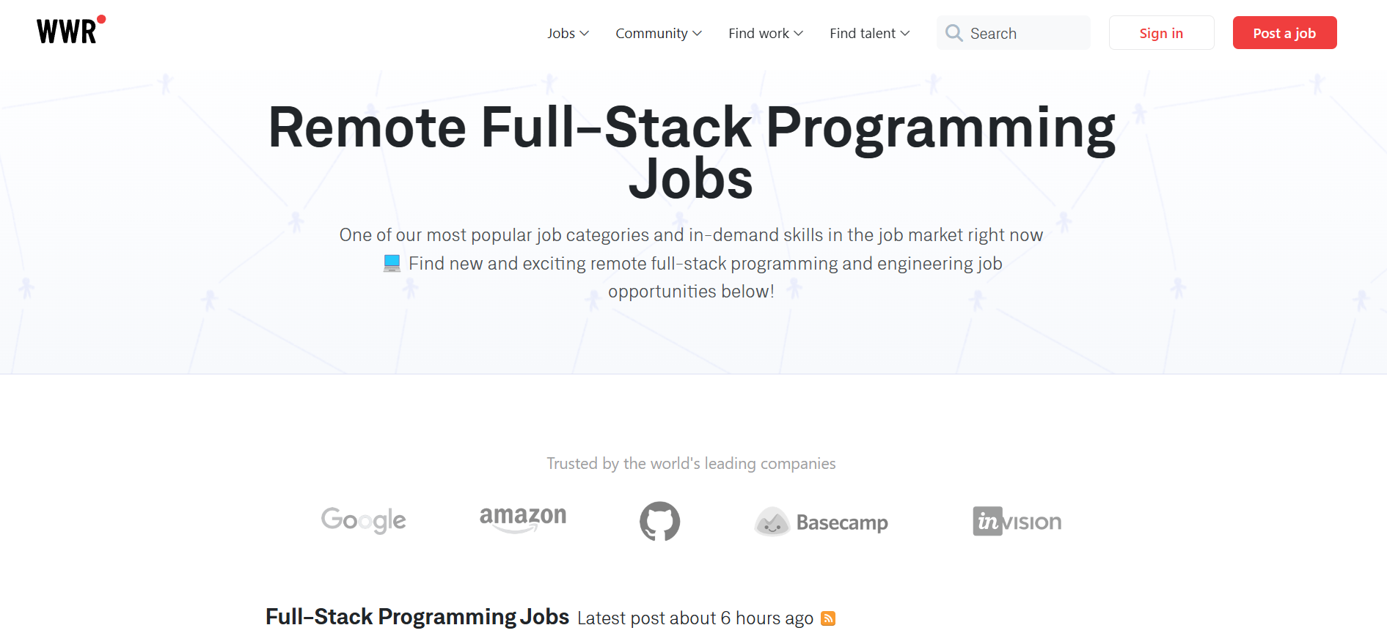Open the Full-Stack Programming Jobs heading link
This screenshot has height=636, width=1387.
coord(417,617)
